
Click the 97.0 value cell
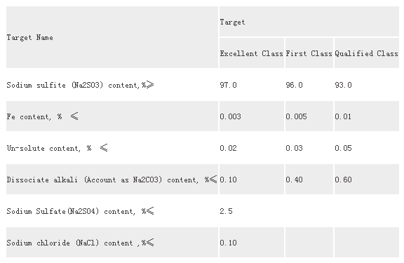pos(252,85)
